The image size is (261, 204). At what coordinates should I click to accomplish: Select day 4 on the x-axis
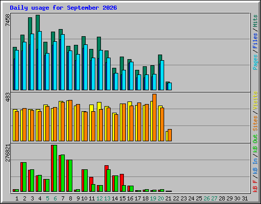click(40, 198)
